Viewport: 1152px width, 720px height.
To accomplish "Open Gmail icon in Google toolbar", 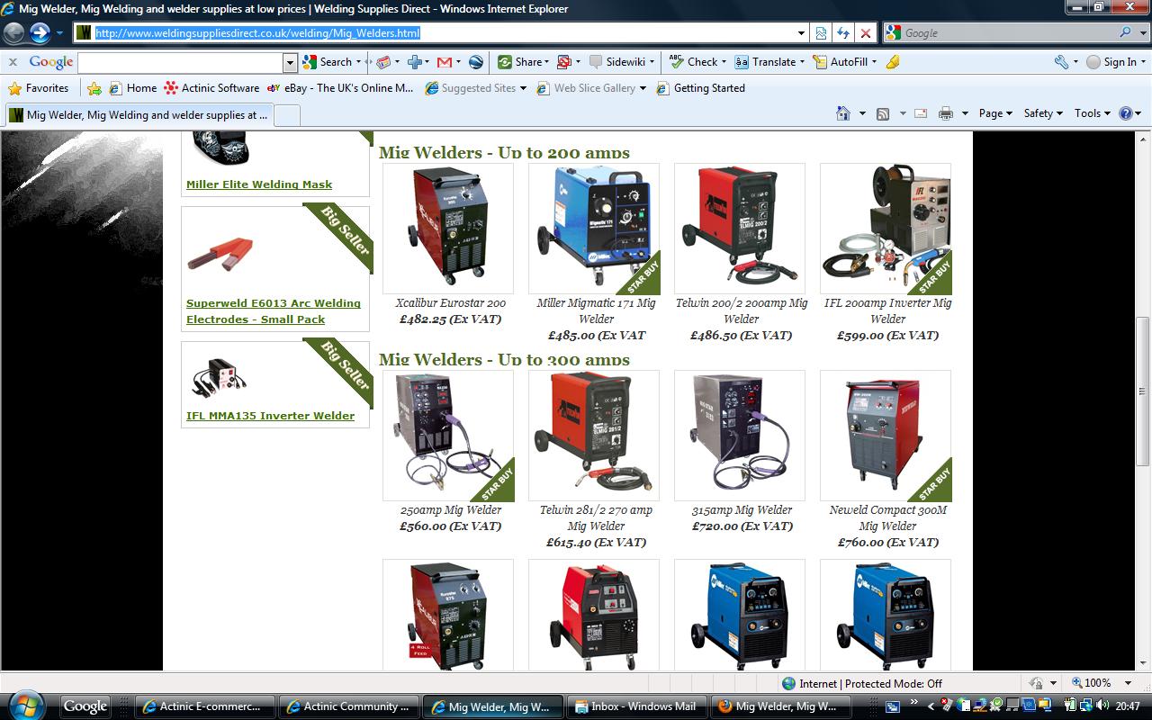I will tap(444, 62).
